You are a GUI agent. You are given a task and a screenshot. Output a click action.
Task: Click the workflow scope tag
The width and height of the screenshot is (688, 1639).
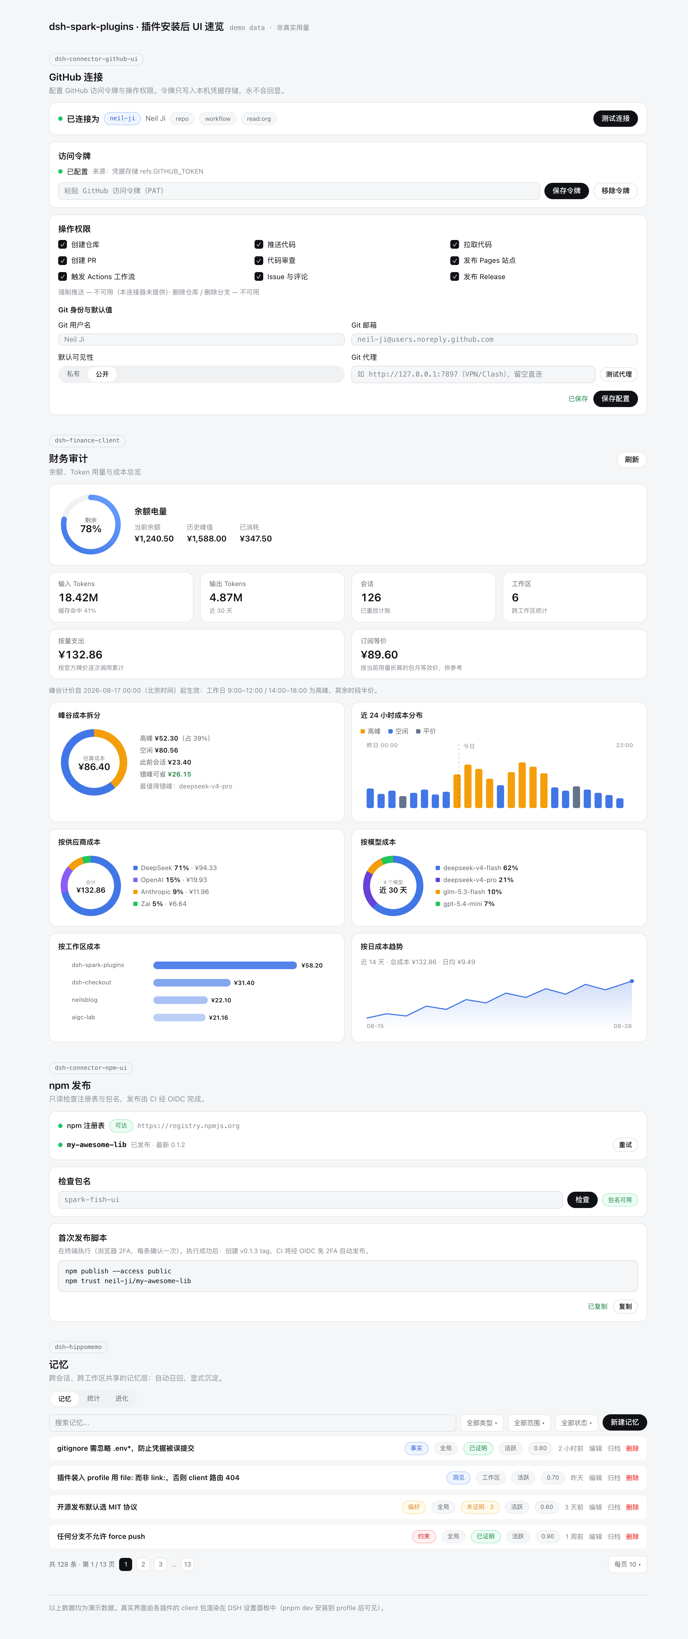click(218, 119)
